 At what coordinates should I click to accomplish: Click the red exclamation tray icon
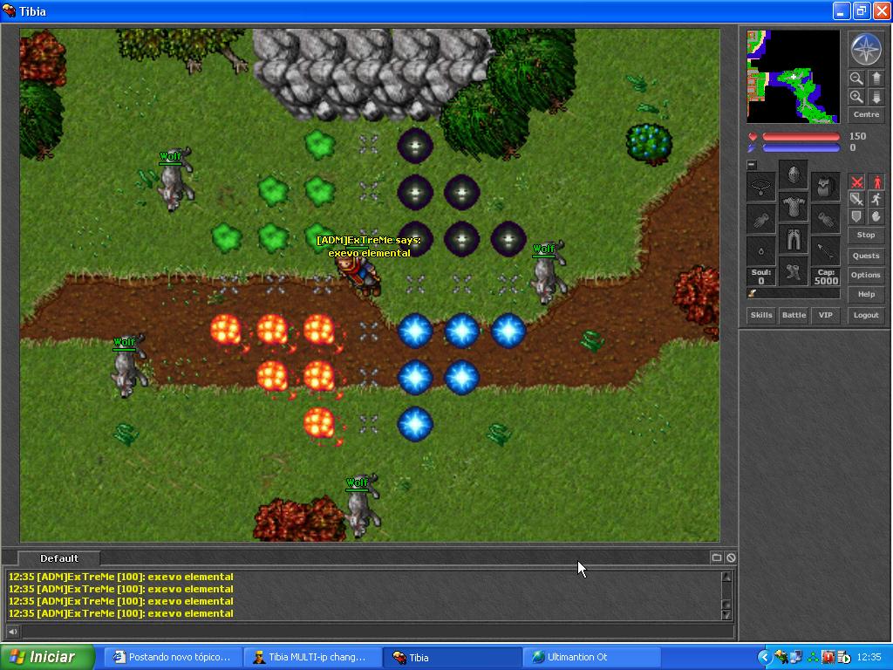coord(828,658)
